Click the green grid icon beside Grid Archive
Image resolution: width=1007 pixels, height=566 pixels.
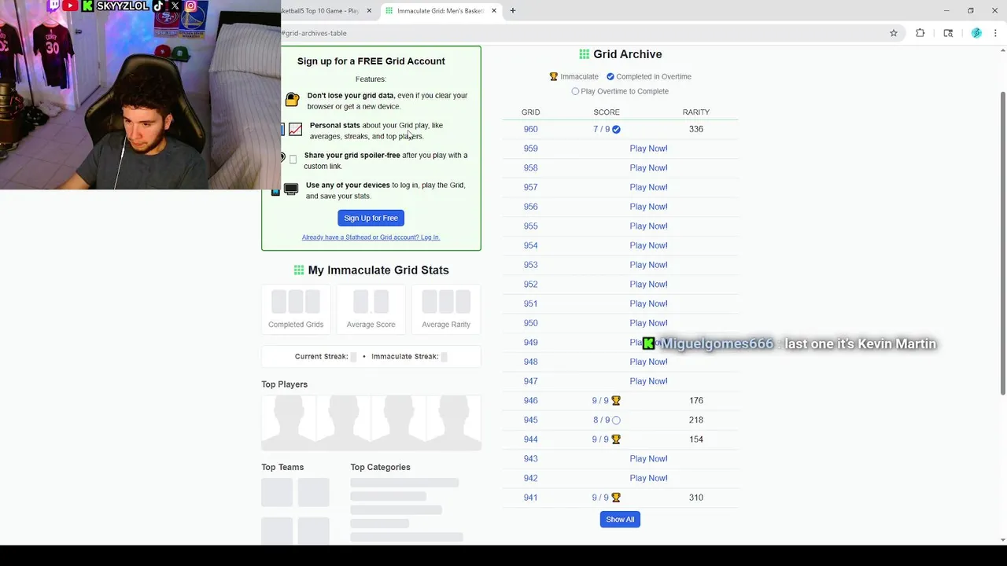click(585, 54)
